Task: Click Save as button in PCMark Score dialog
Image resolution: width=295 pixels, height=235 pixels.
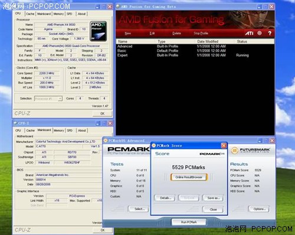Action: pos(213,198)
